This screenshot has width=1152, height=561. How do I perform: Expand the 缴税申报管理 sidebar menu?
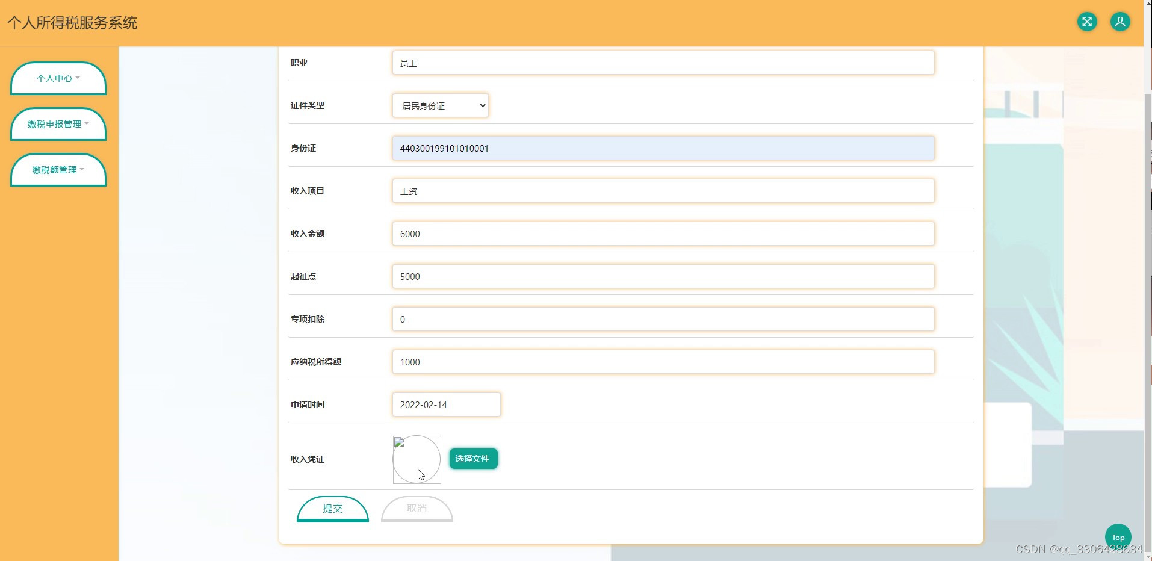click(x=58, y=124)
